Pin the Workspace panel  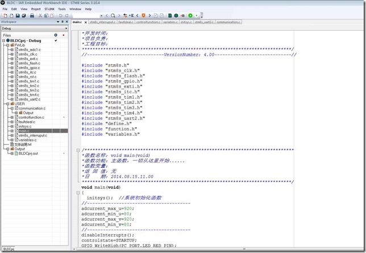63,22
